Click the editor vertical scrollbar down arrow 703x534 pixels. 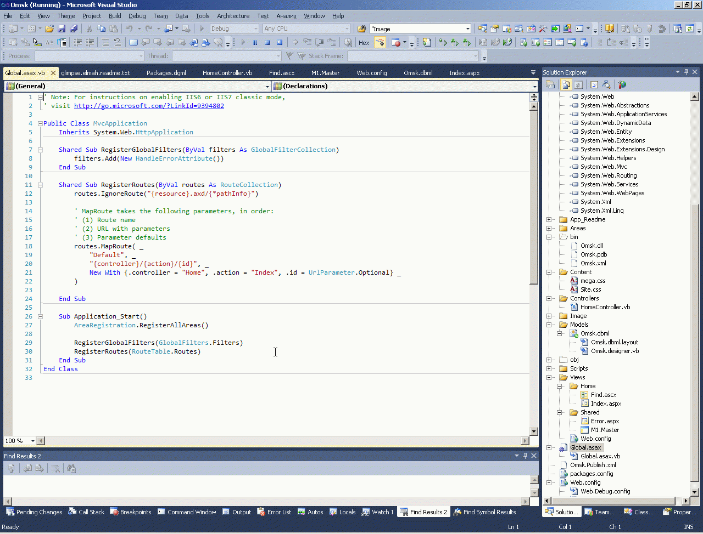(533, 431)
